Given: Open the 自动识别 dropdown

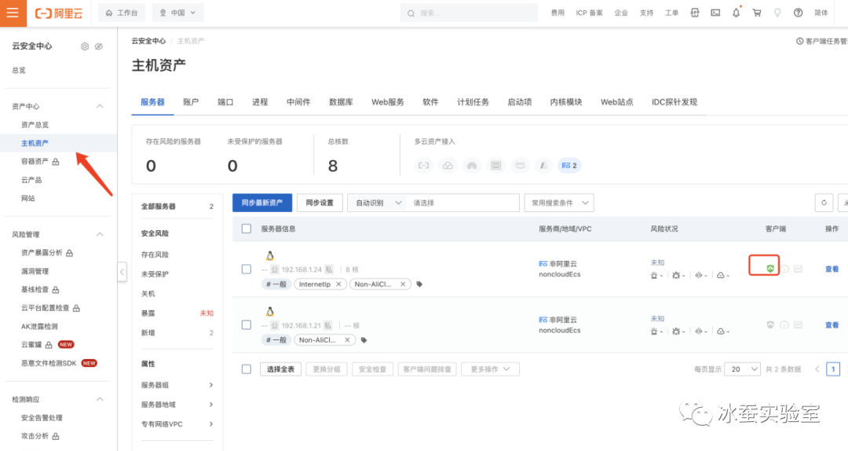Looking at the screenshot, I should tap(377, 203).
